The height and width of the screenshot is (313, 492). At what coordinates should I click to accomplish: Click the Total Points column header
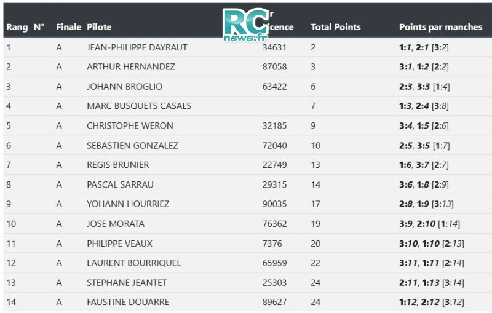(x=335, y=27)
